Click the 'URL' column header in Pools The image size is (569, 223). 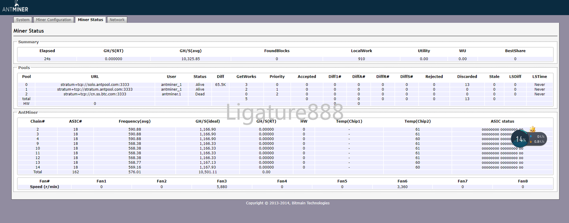95,77
